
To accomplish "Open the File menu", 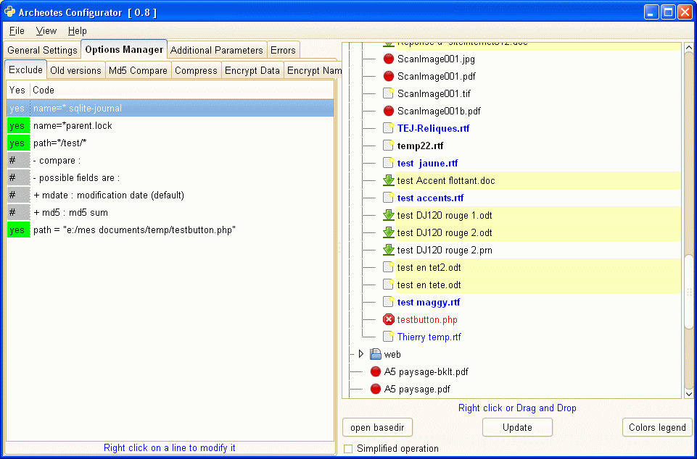I will (x=17, y=31).
